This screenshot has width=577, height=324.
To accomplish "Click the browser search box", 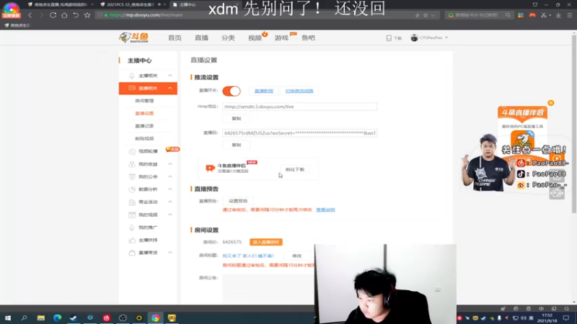I will [x=479, y=15].
